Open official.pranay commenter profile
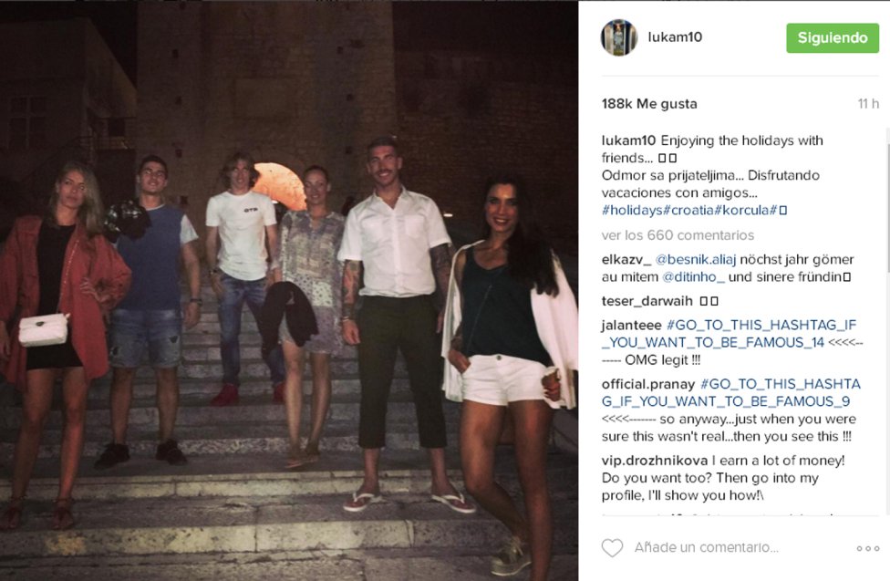 click(x=647, y=384)
